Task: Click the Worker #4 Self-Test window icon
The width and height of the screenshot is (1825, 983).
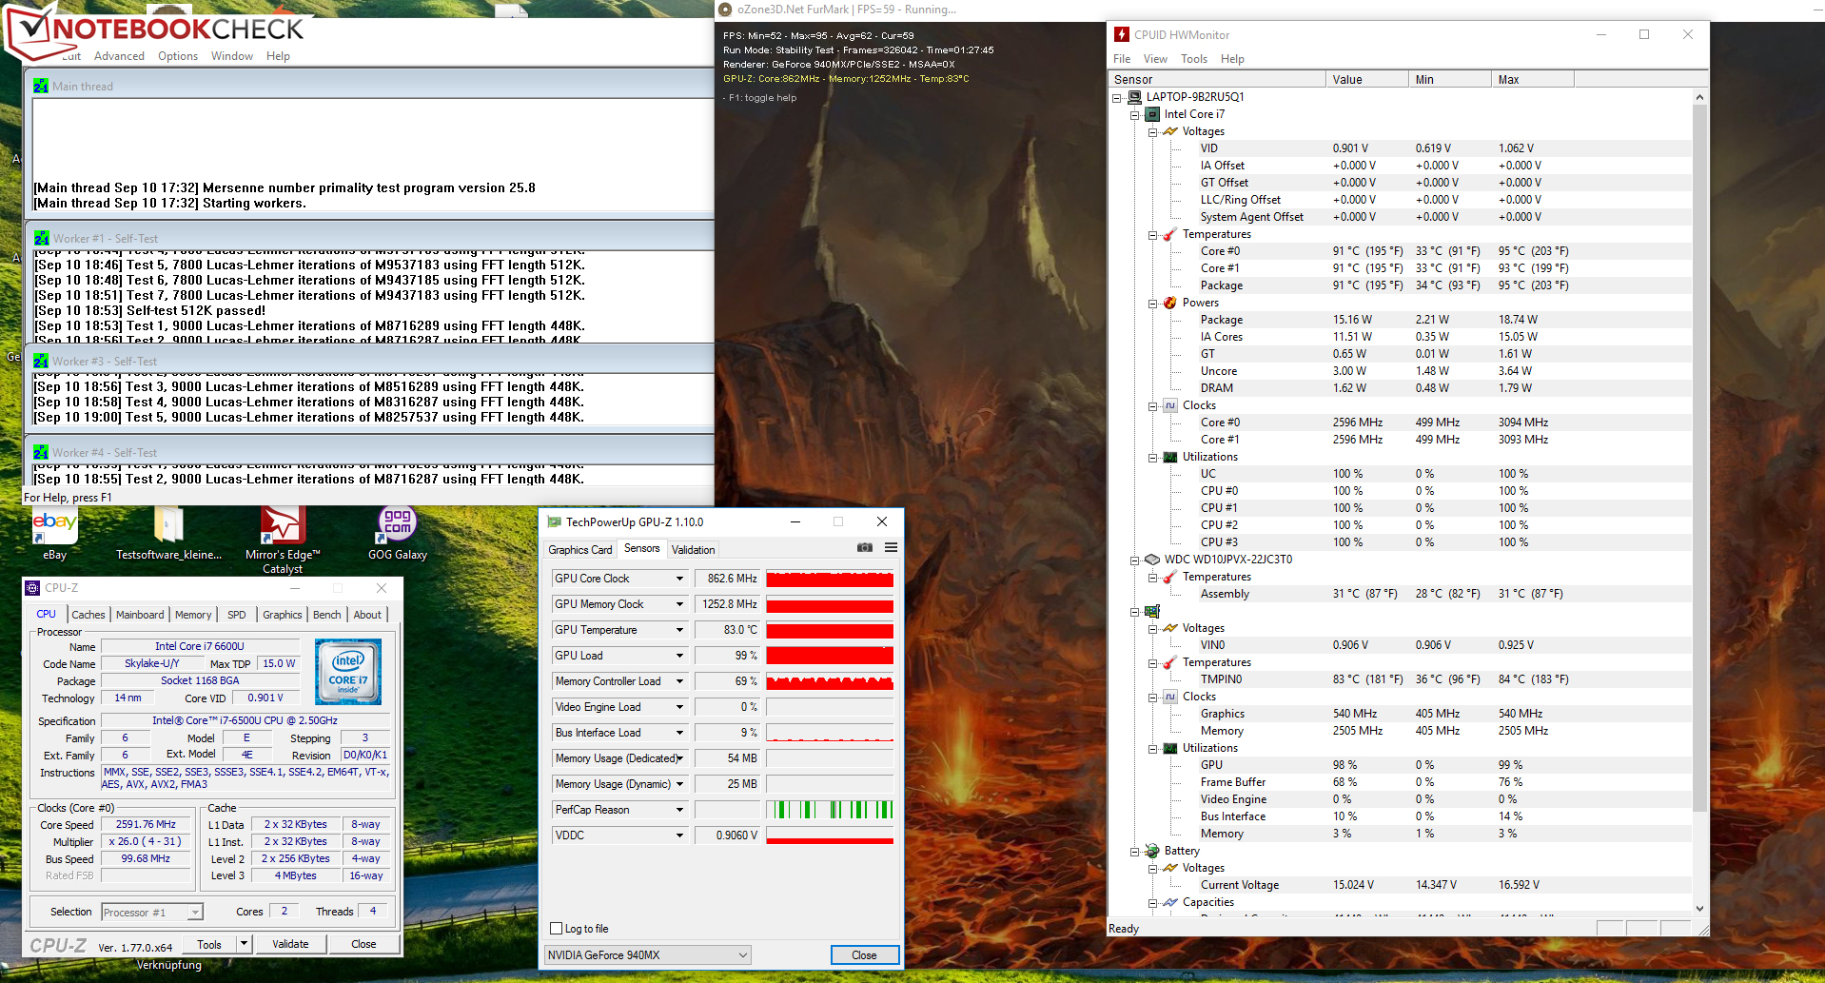Action: 41,453
